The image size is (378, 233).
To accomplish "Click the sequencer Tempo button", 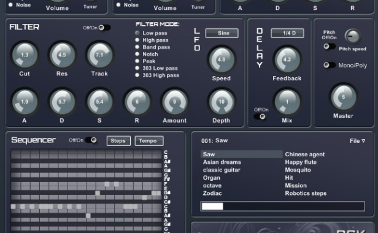I will click(x=149, y=140).
